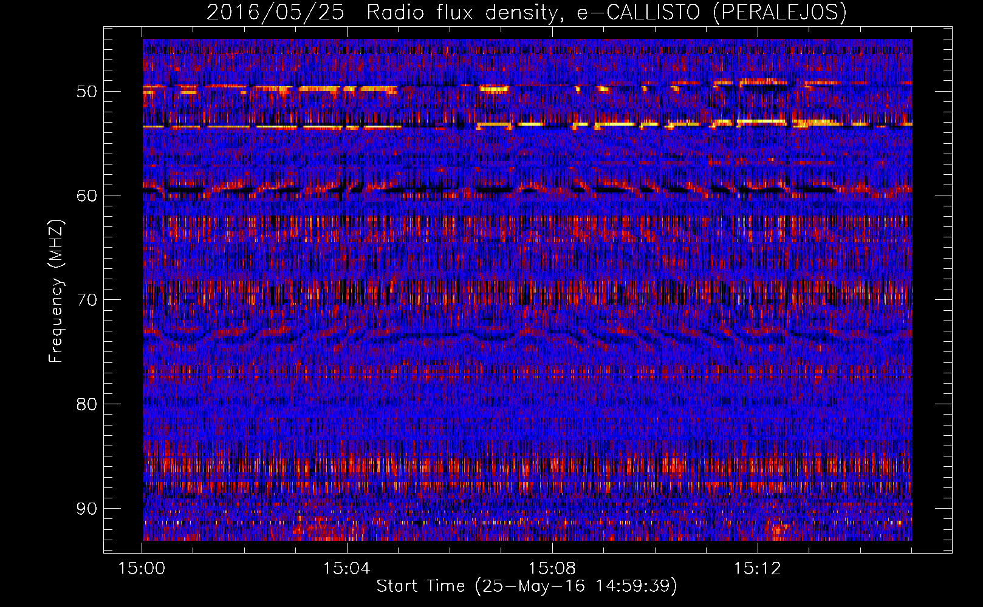
Task: Click the plot title 'Radio flux density, e-CALLISTO (PERALEJOS)'
Action: pyautogui.click(x=606, y=12)
